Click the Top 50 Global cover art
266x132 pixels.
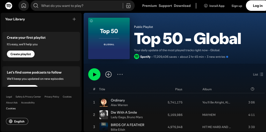point(109,38)
